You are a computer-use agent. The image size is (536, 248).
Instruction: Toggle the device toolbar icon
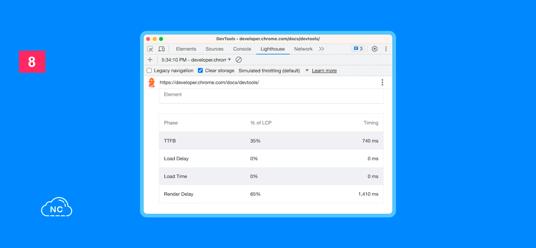[162, 49]
